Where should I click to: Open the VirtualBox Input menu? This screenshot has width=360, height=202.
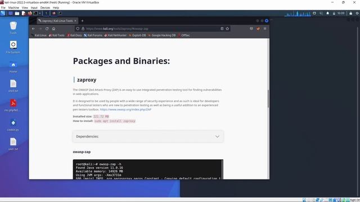[34, 7]
